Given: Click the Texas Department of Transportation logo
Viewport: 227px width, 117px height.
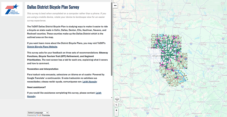Looking at the screenshot, I should [12, 9].
